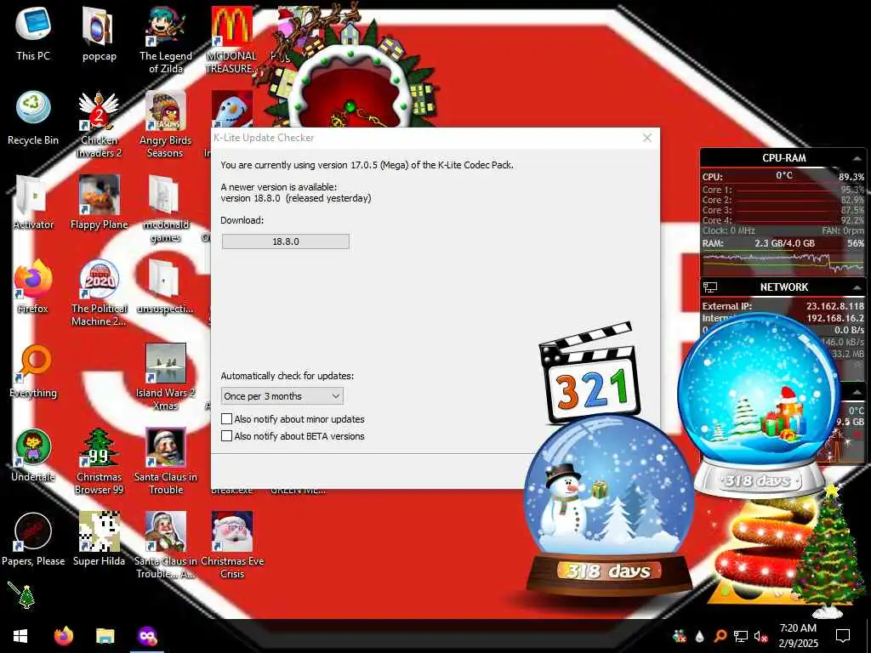Open the network status tray icon
871x653 pixels.
(x=741, y=636)
